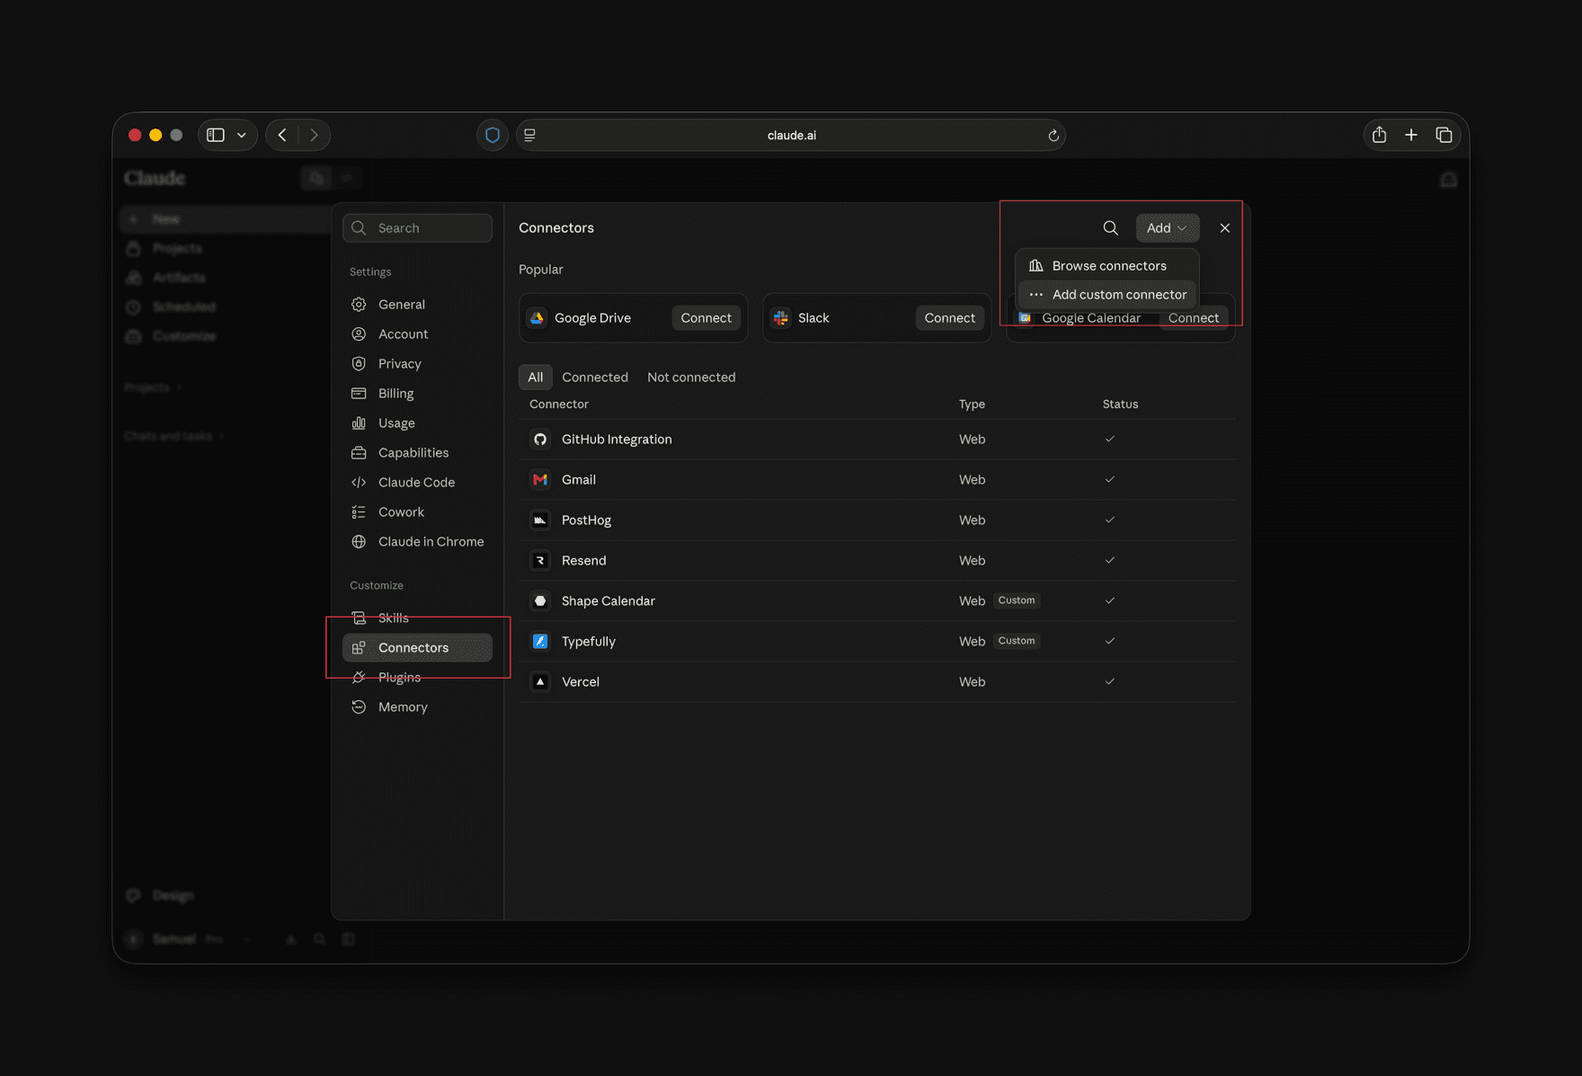Close the settings dialog with X

1224,227
